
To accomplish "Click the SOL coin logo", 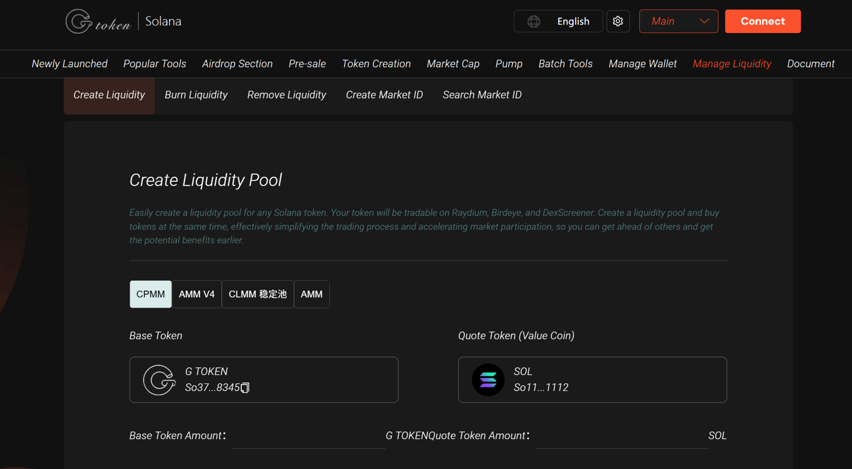I will 488,380.
